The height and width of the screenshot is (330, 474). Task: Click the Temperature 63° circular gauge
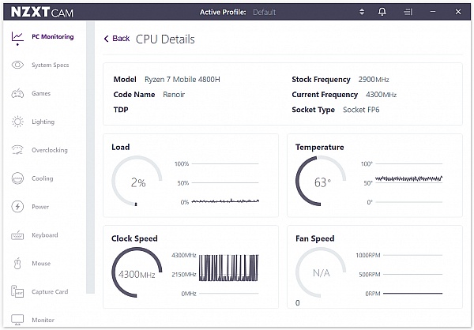point(321,182)
